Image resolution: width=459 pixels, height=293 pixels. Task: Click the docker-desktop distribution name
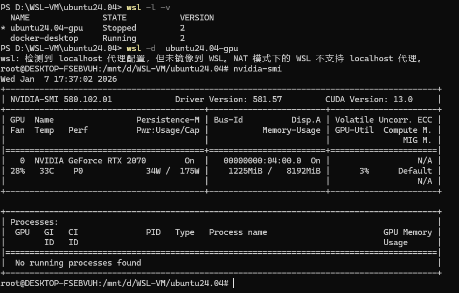[44, 38]
